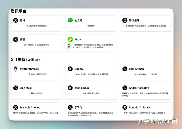
Task: Click the description starting 是斯坦福大学人工智能实验室
Action: coord(90,114)
